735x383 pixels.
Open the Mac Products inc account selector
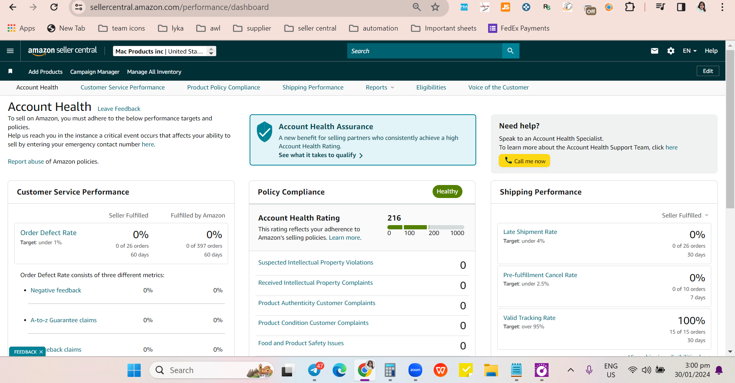[x=165, y=51]
